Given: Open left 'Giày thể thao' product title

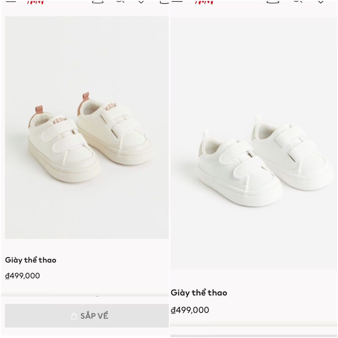Looking at the screenshot, I should tap(30, 260).
